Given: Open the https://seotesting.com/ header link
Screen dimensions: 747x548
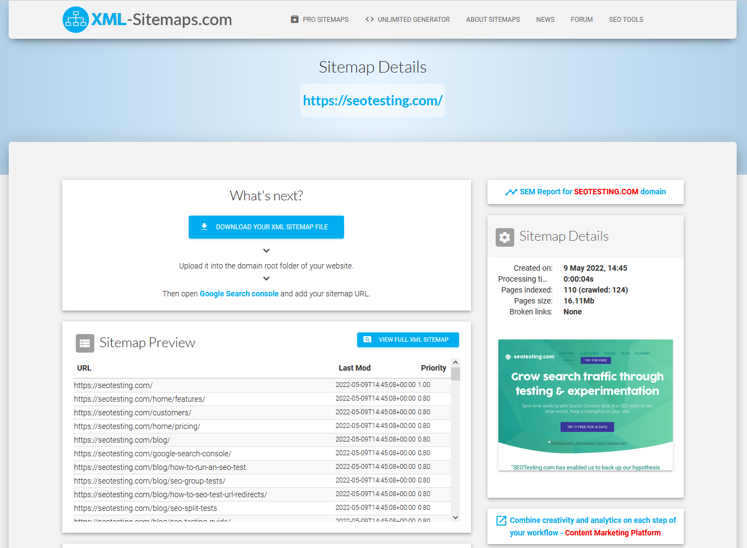Looking at the screenshot, I should [x=372, y=100].
